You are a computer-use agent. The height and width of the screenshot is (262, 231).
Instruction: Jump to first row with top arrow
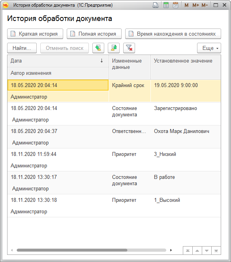pyautogui.click(x=188, y=251)
